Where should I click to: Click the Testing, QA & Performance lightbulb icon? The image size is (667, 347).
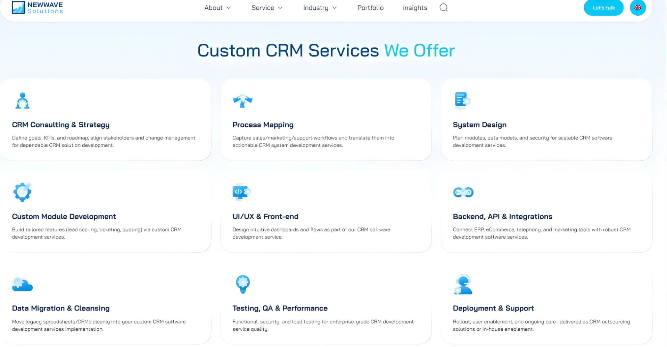[243, 284]
